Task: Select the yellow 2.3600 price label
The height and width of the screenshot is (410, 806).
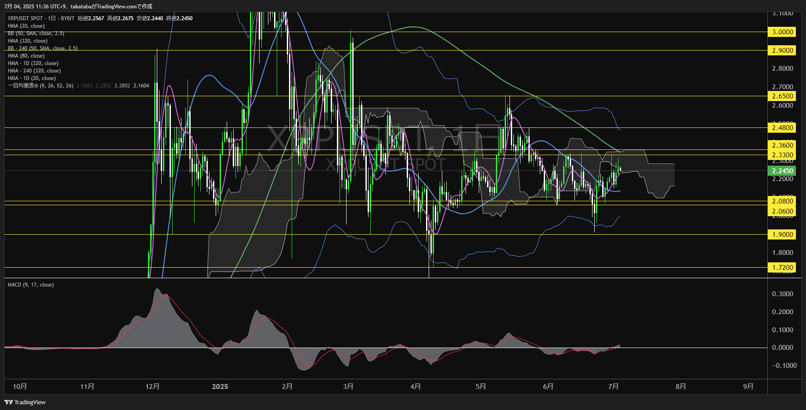Action: coord(782,145)
